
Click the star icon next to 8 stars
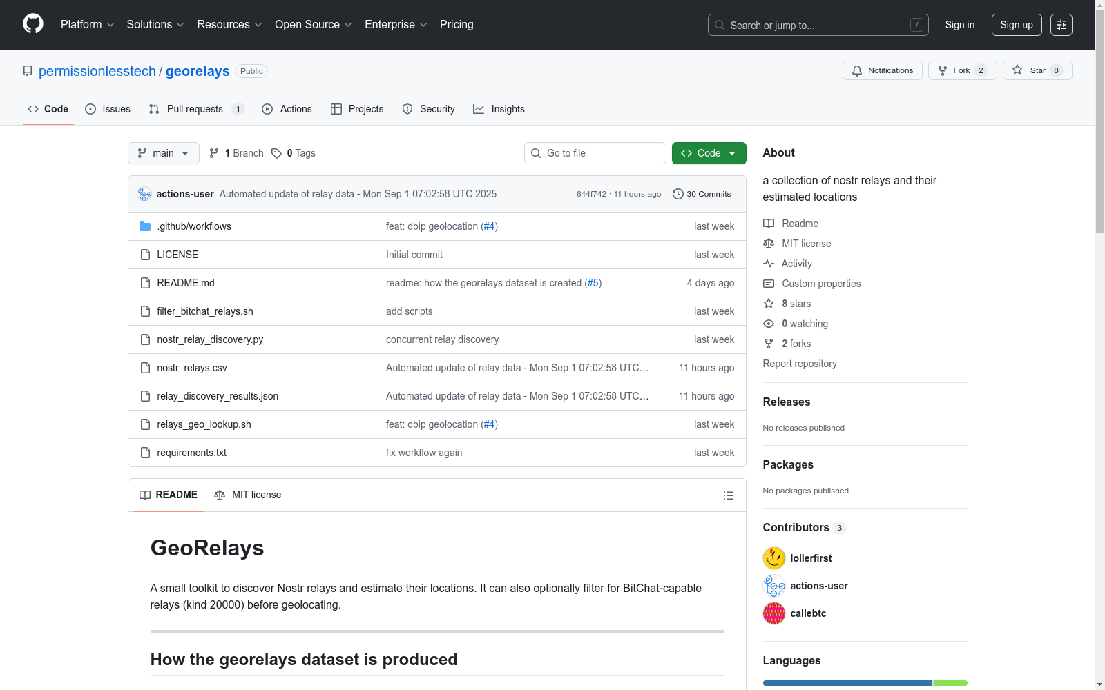pos(769,304)
